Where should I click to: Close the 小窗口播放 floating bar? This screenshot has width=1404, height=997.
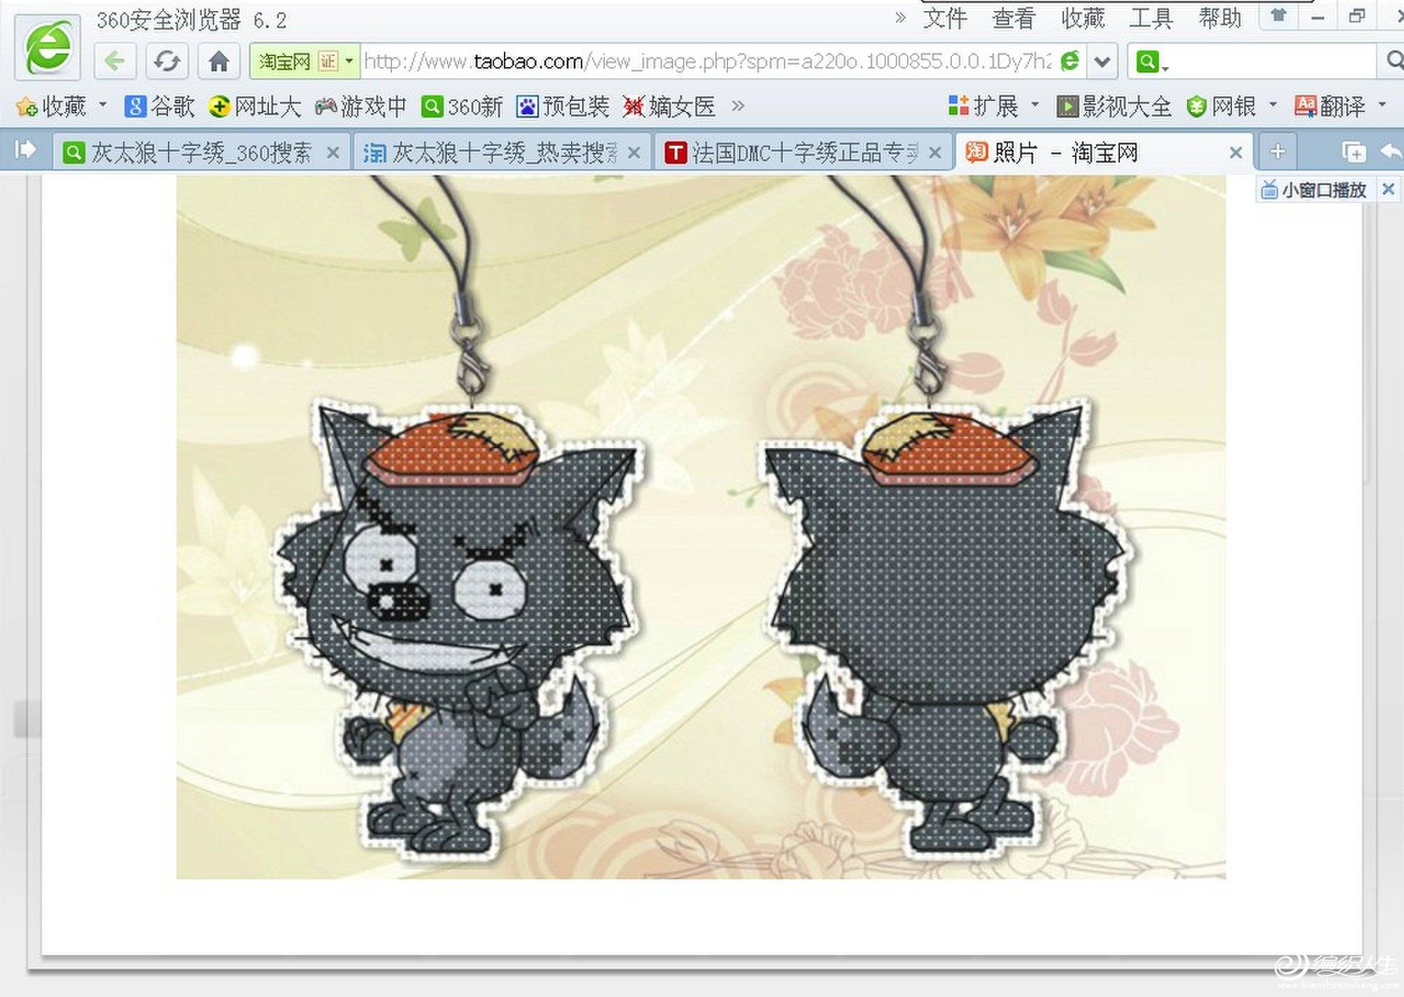click(1389, 189)
